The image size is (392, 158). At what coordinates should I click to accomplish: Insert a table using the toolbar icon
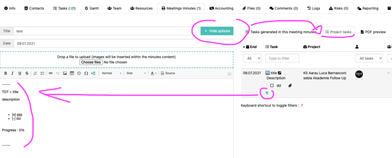coord(72,73)
